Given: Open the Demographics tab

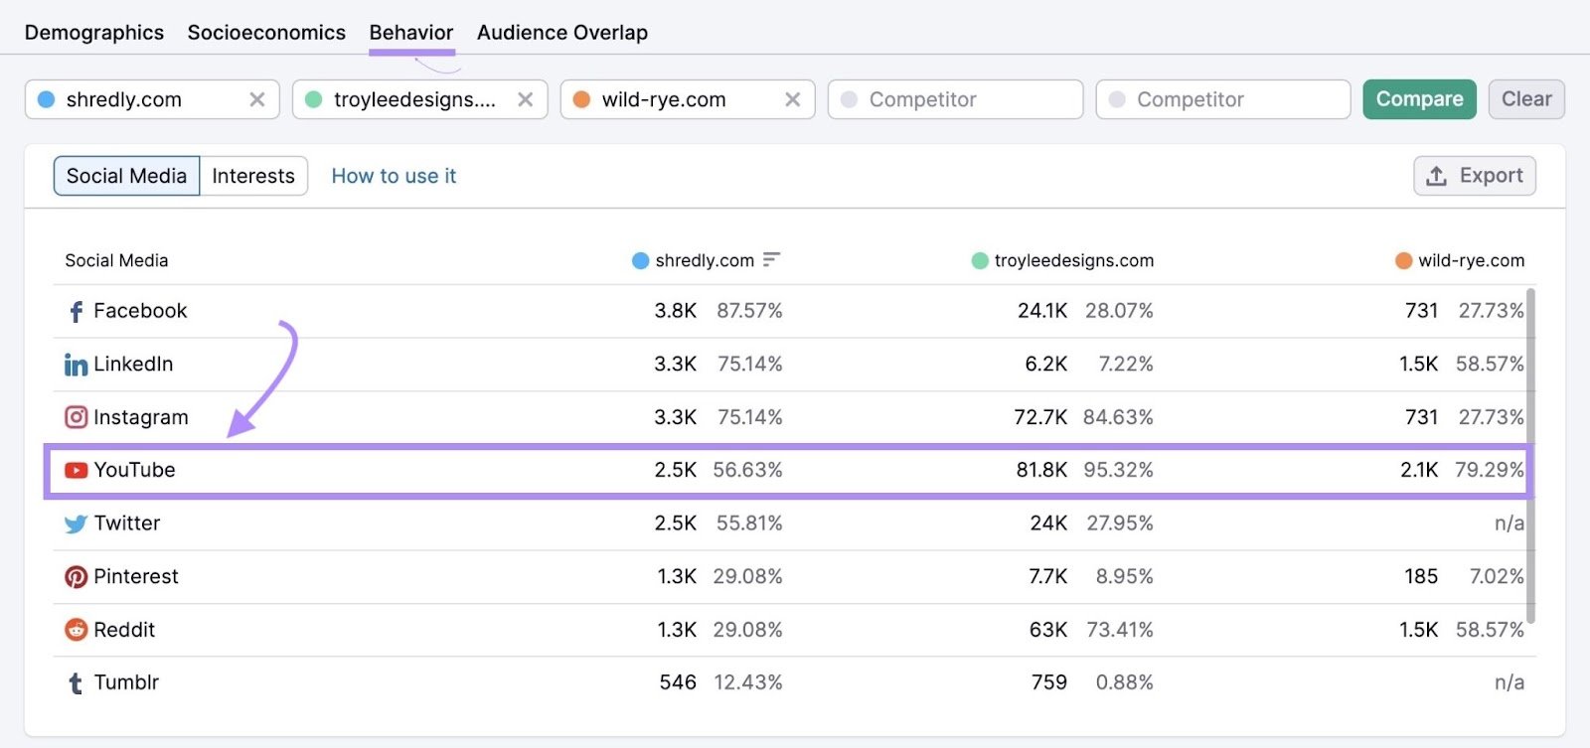Looking at the screenshot, I should [x=94, y=33].
